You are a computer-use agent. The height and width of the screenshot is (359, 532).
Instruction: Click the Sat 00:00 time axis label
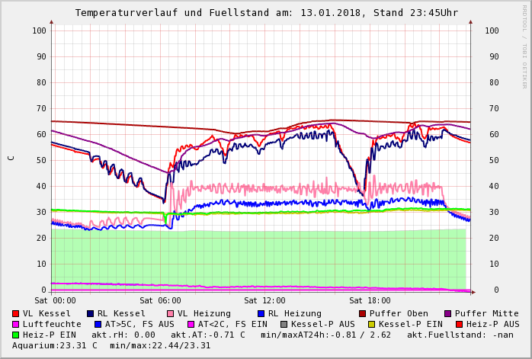[55, 300]
